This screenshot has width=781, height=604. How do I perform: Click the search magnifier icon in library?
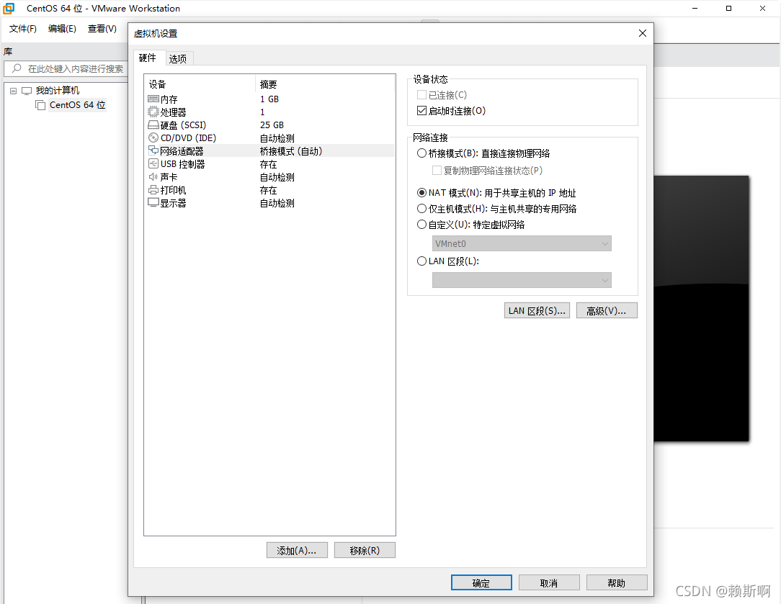(17, 68)
